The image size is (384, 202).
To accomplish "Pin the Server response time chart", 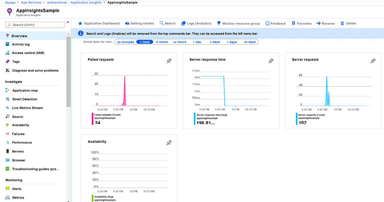I will 271,61.
